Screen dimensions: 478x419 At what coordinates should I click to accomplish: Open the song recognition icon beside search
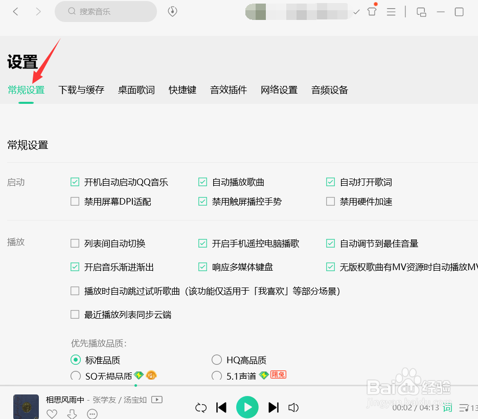point(172,12)
